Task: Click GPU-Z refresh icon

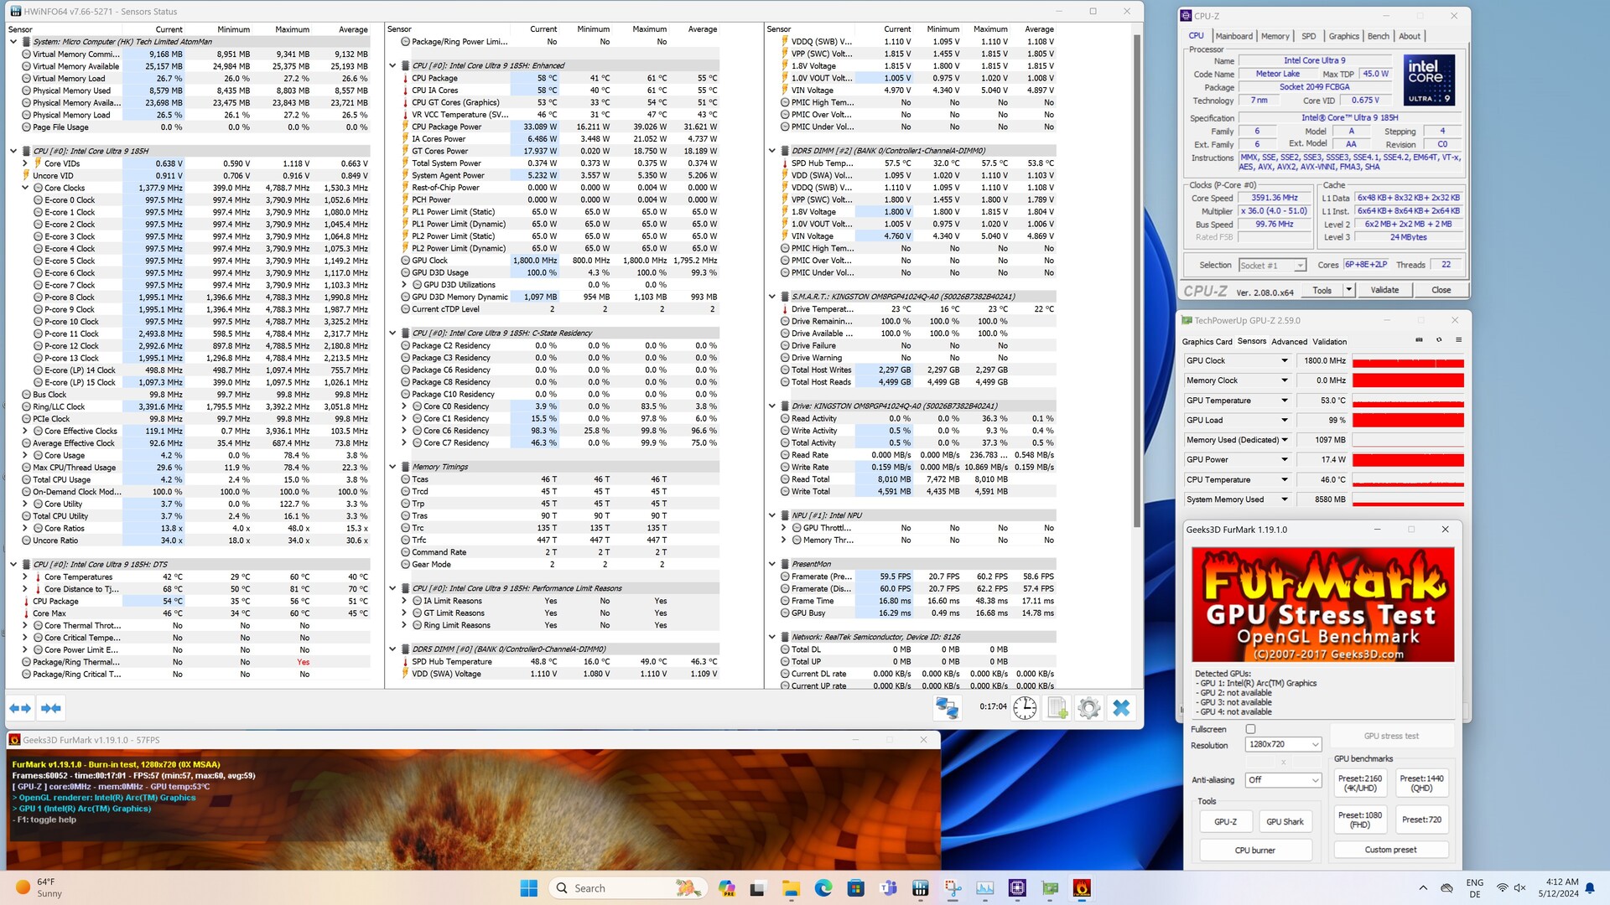Action: click(x=1439, y=340)
